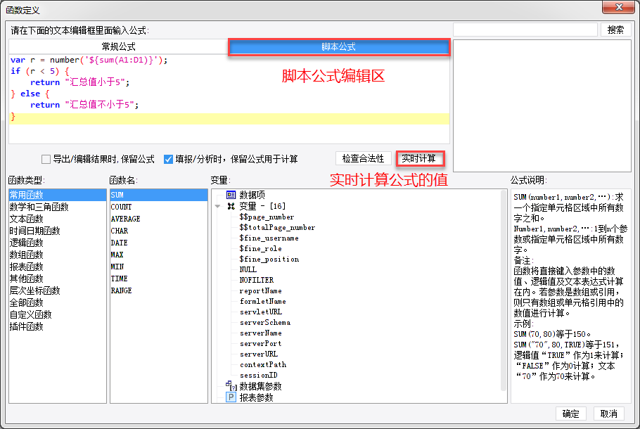The height and width of the screenshot is (429, 640).
Task: Select the reportName variable
Action: tap(260, 290)
